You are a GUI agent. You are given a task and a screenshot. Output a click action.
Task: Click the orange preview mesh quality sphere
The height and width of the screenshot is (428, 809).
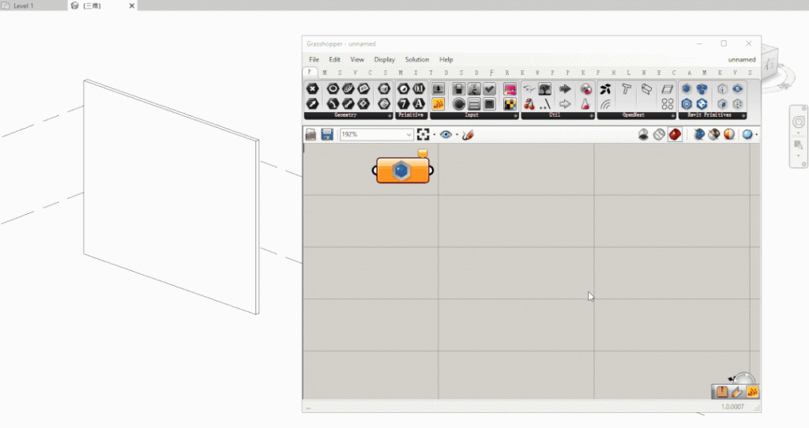pos(729,134)
